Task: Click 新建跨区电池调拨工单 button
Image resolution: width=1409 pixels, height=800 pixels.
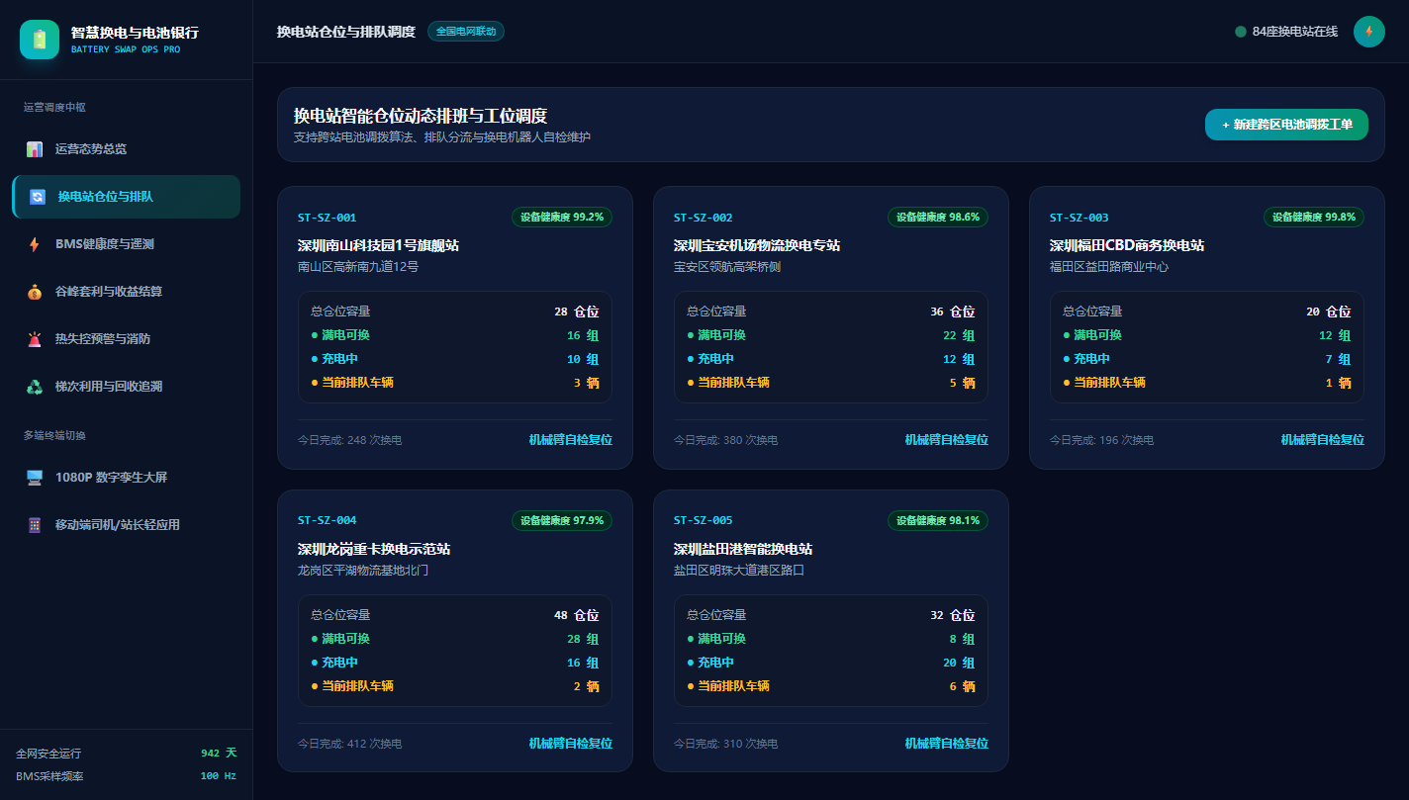Action: tap(1286, 125)
